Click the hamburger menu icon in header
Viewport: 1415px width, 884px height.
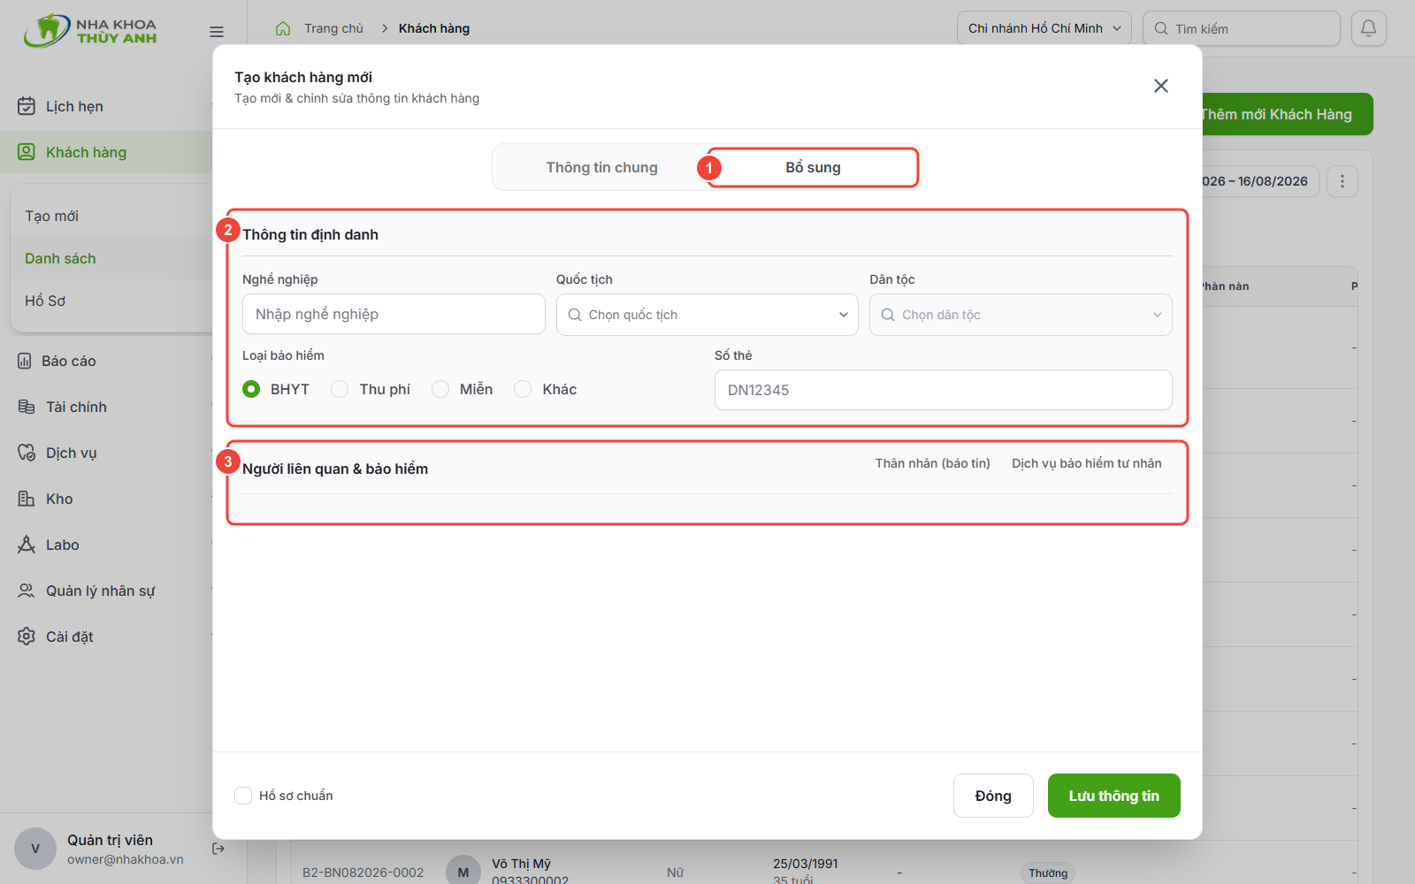pos(217,32)
